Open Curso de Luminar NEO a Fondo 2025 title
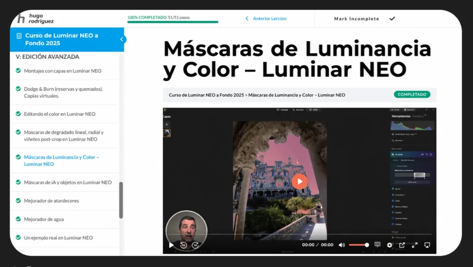The width and height of the screenshot is (473, 267). [x=61, y=39]
